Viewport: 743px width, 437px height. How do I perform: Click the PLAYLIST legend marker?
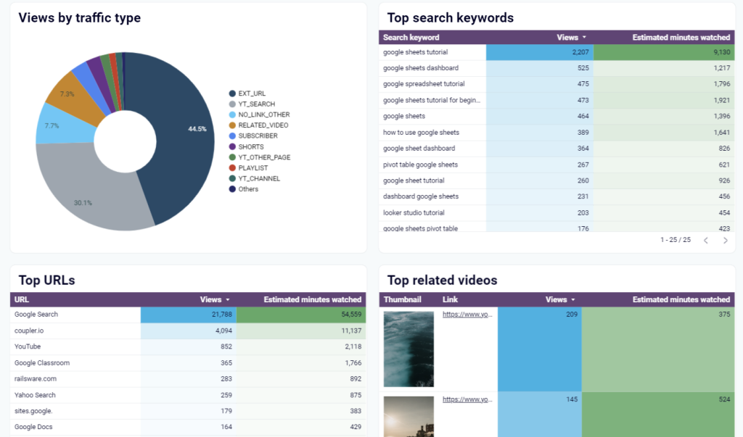(x=232, y=168)
